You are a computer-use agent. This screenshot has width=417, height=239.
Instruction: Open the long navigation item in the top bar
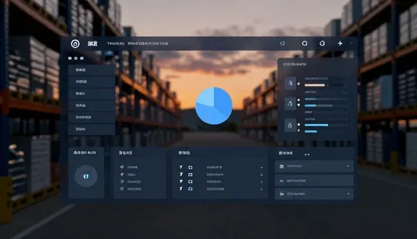[148, 44]
